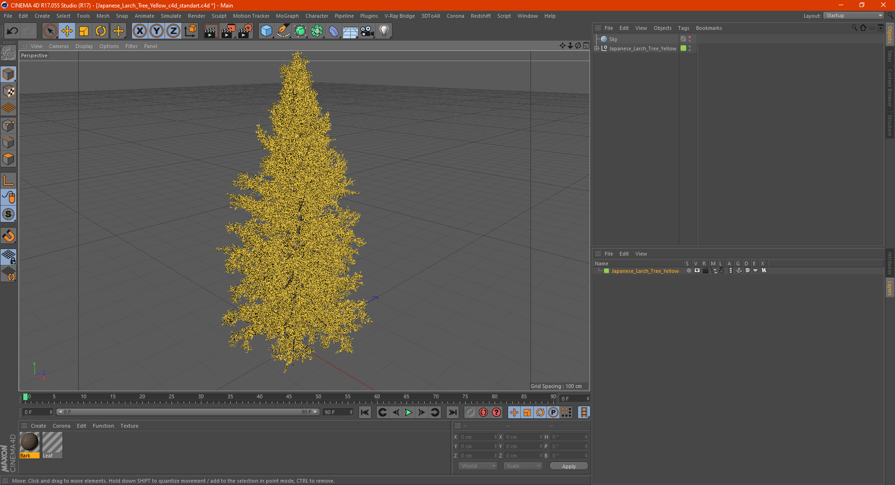Open the Bend deformer icon
Viewport: 895px width, 485px height.
334,31
